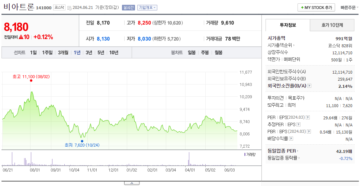The width and height of the screenshot is (360, 186).
Task: Click the 시가총액순위 link
Action: pos(280,45)
